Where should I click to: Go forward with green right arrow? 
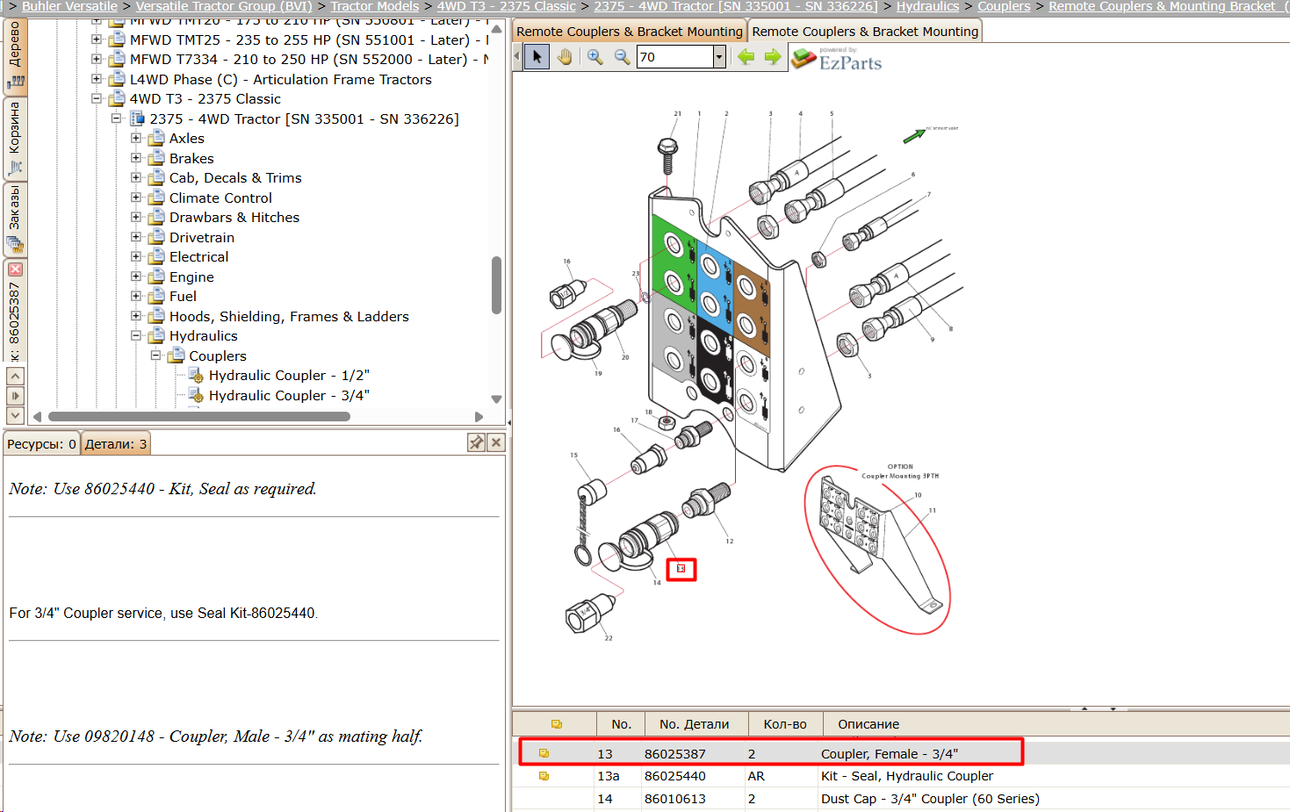pos(773,57)
